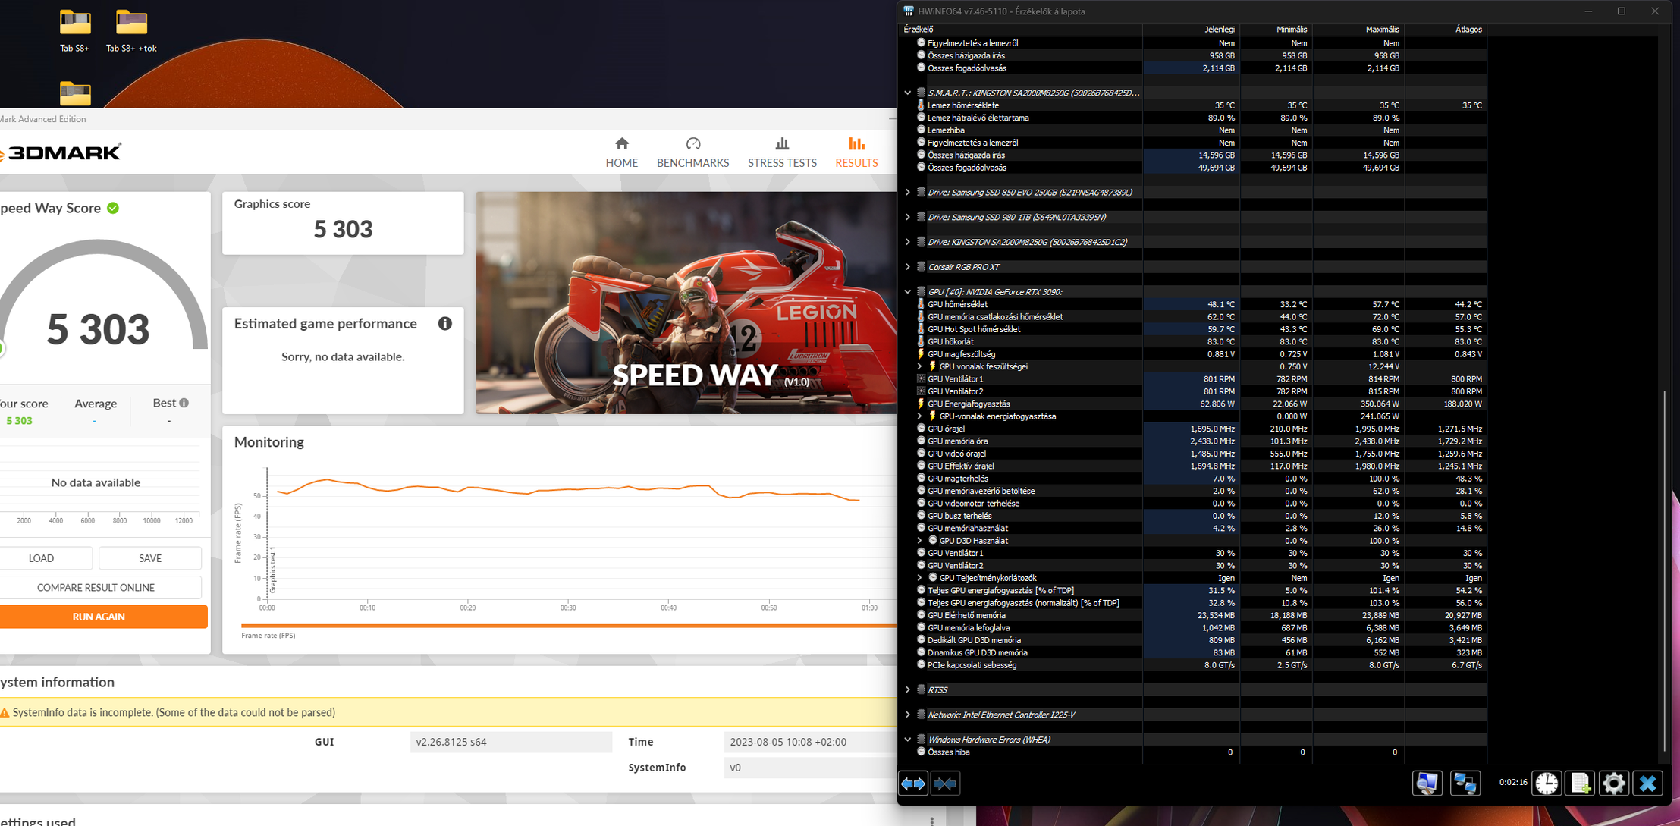Expand the RTSS sensor group
1680x826 pixels.
pos(908,689)
